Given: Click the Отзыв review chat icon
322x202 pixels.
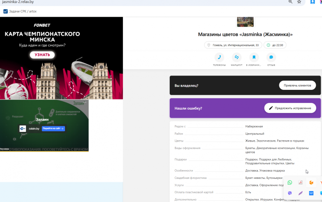Looking at the screenshot, I should 271,58.
